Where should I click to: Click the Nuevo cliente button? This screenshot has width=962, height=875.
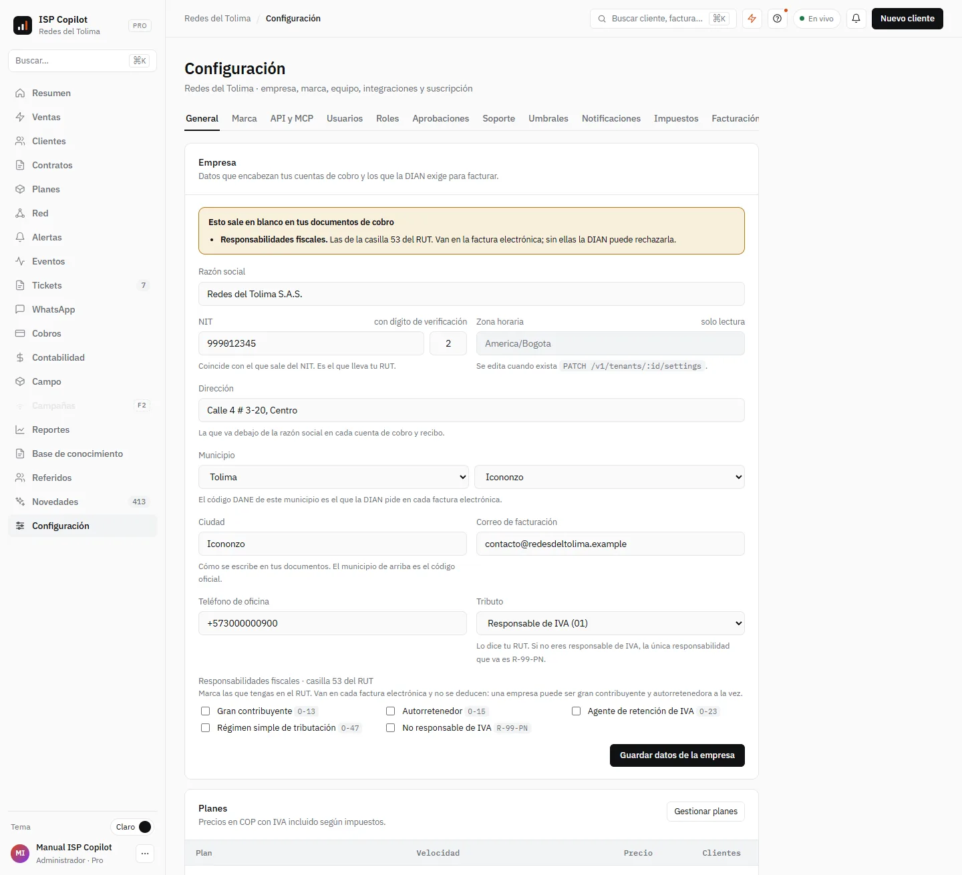click(907, 19)
